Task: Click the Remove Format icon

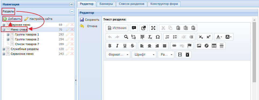Action: pos(150,37)
